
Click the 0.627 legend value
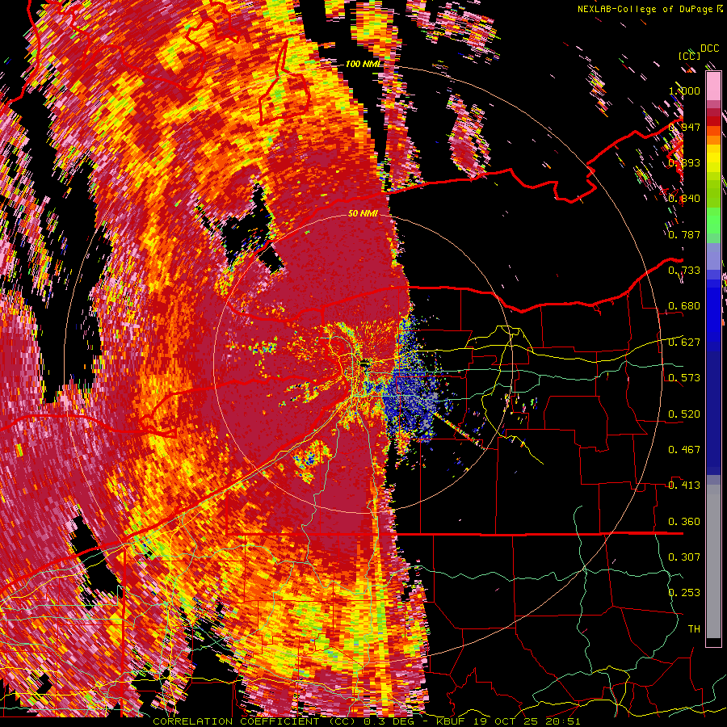[684, 342]
